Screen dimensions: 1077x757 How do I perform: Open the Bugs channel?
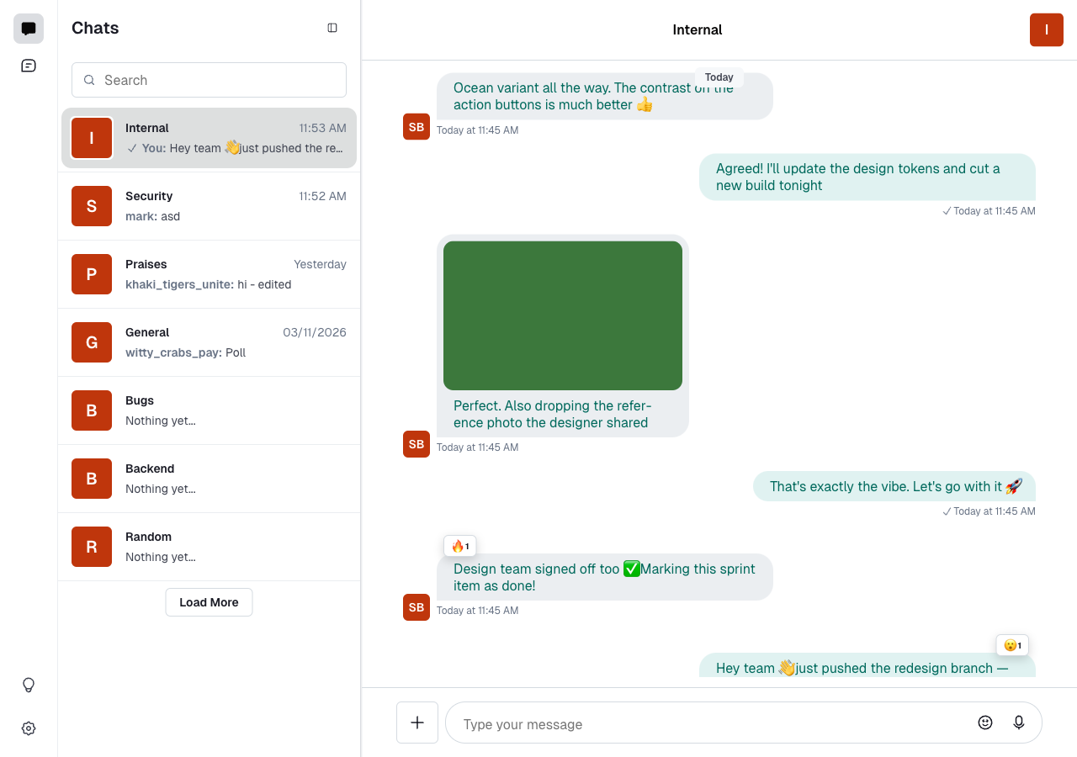209,410
